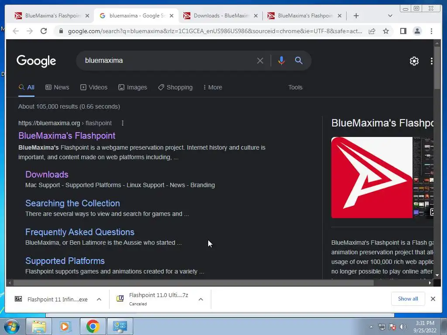The height and width of the screenshot is (335, 447).
Task: Open the Action Center flag icon in tray
Action: (392, 327)
